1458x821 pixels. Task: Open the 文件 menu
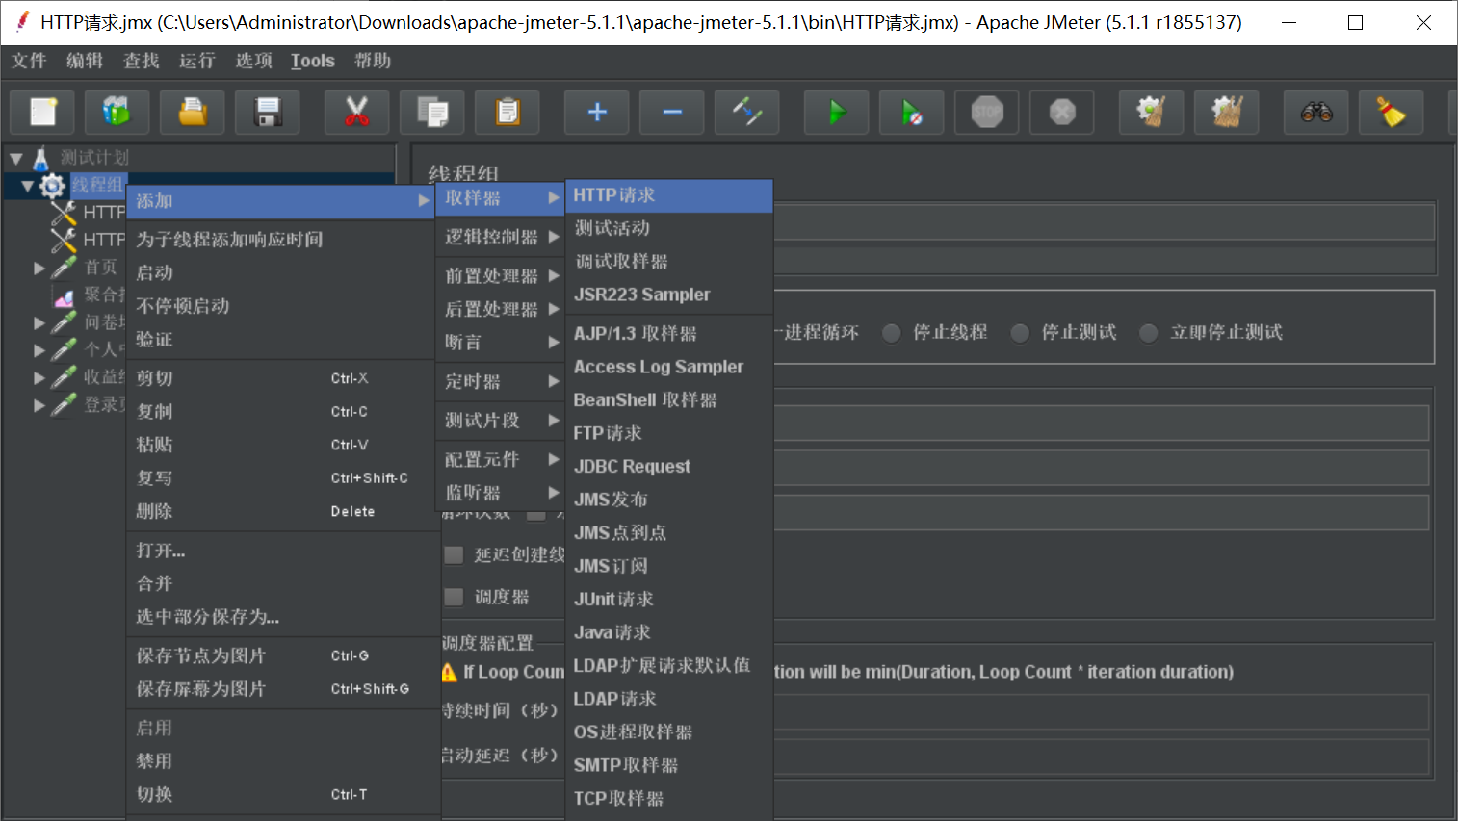pyautogui.click(x=29, y=61)
